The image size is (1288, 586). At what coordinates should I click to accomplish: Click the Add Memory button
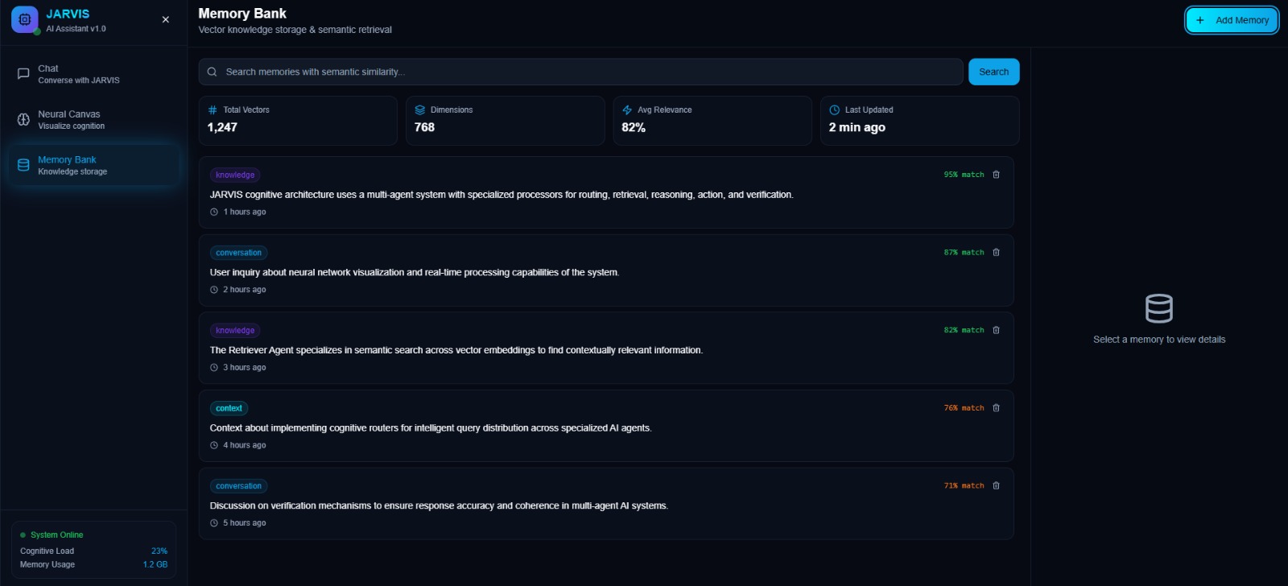(x=1232, y=20)
